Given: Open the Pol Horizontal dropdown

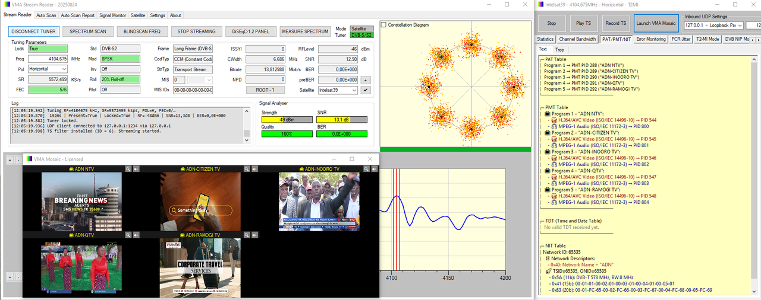Looking at the screenshot, I should (x=48, y=69).
